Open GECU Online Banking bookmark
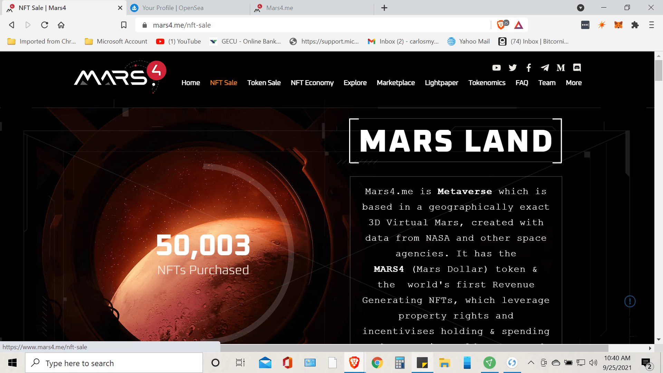Screen dimensions: 663x373 coord(245,41)
